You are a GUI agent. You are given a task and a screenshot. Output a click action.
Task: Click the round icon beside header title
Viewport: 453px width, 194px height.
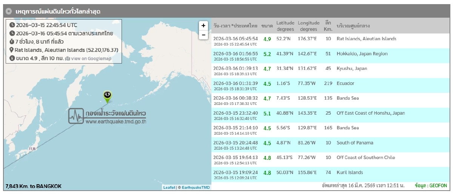(x=9, y=11)
